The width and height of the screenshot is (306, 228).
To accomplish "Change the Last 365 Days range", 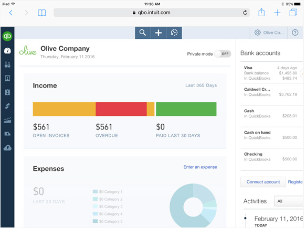I will [x=201, y=85].
